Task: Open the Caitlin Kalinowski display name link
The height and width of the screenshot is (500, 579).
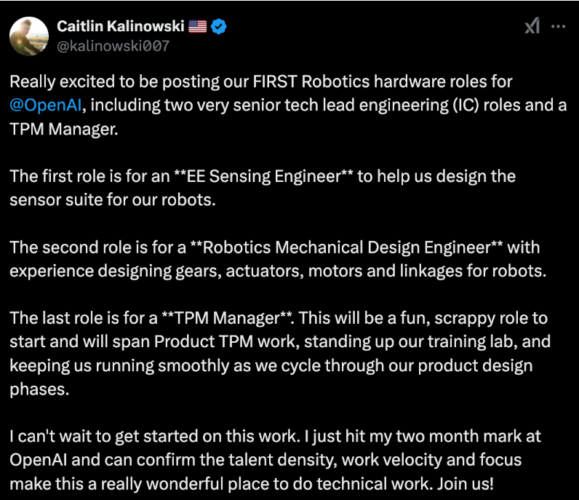Action: click(120, 27)
